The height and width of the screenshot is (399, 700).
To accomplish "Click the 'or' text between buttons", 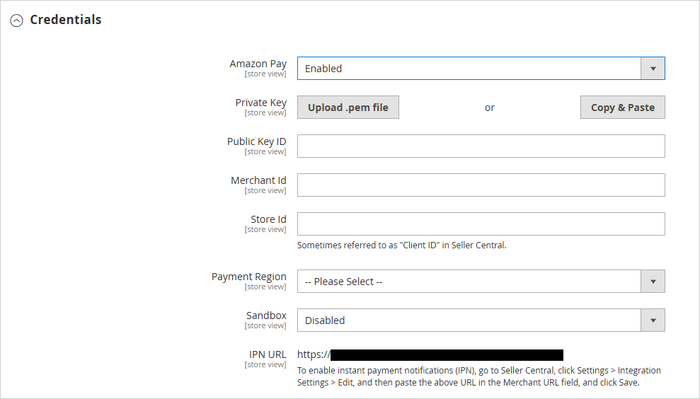I will [x=490, y=108].
